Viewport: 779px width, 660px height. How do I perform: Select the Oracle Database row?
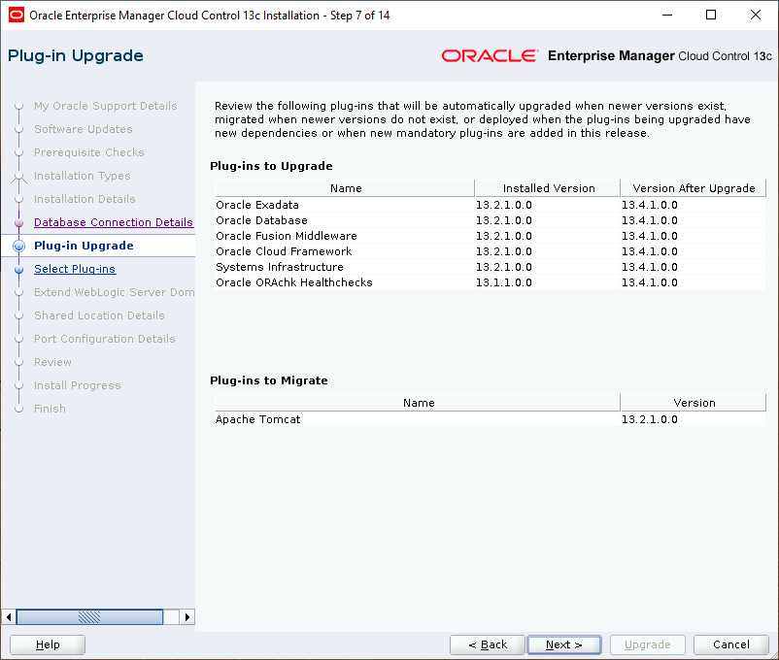point(491,220)
